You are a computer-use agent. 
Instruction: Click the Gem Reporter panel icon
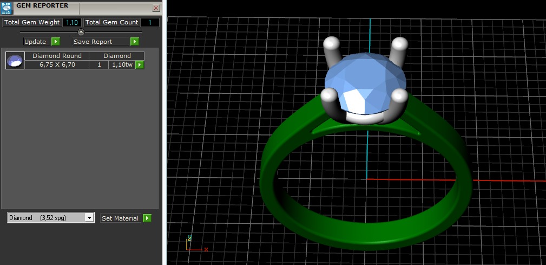point(6,8)
